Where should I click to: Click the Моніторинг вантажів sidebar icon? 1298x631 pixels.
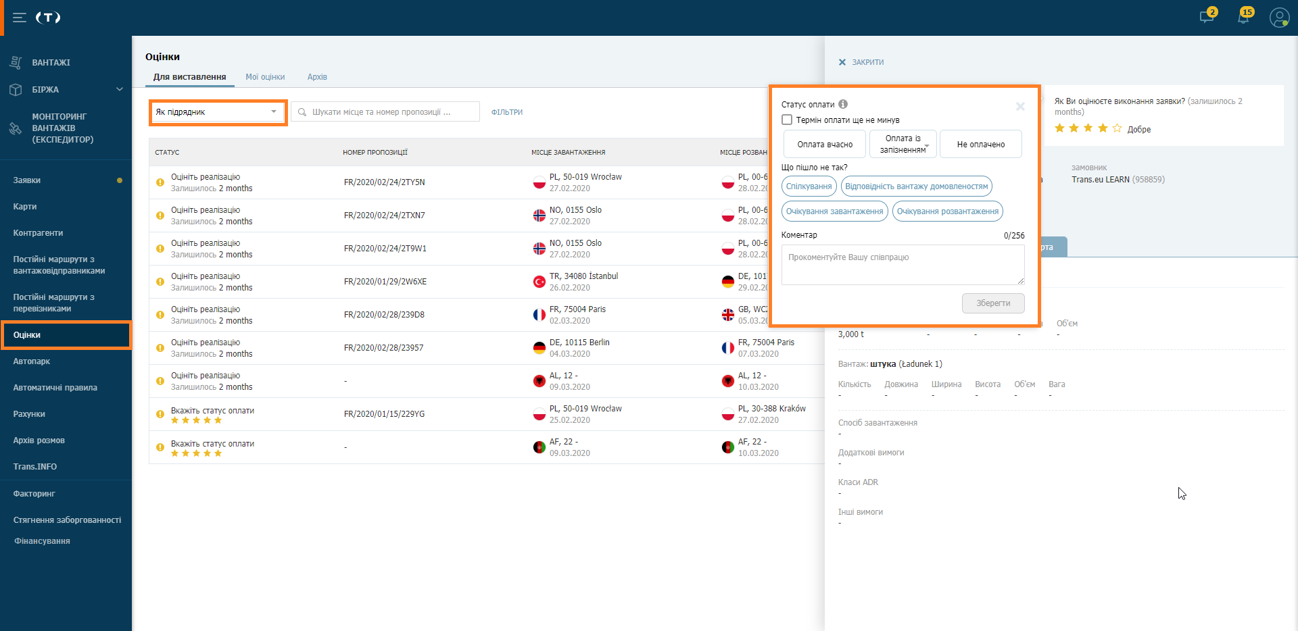[16, 128]
